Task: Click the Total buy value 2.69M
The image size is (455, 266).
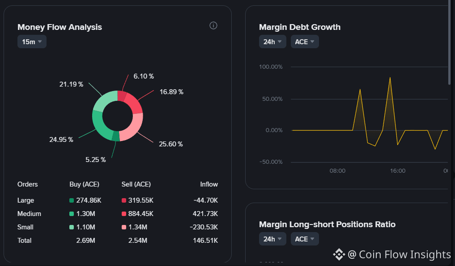Action: pyautogui.click(x=85, y=241)
